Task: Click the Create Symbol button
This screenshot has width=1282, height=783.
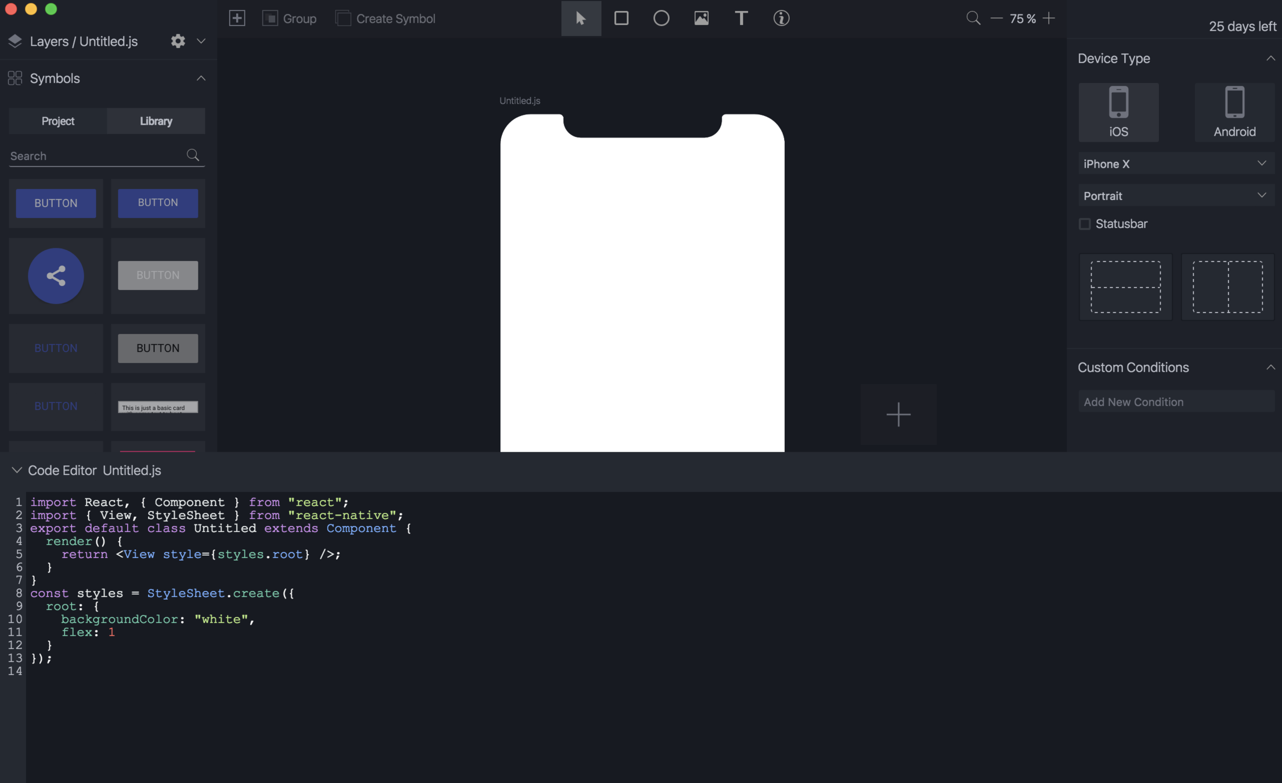Action: coord(385,19)
